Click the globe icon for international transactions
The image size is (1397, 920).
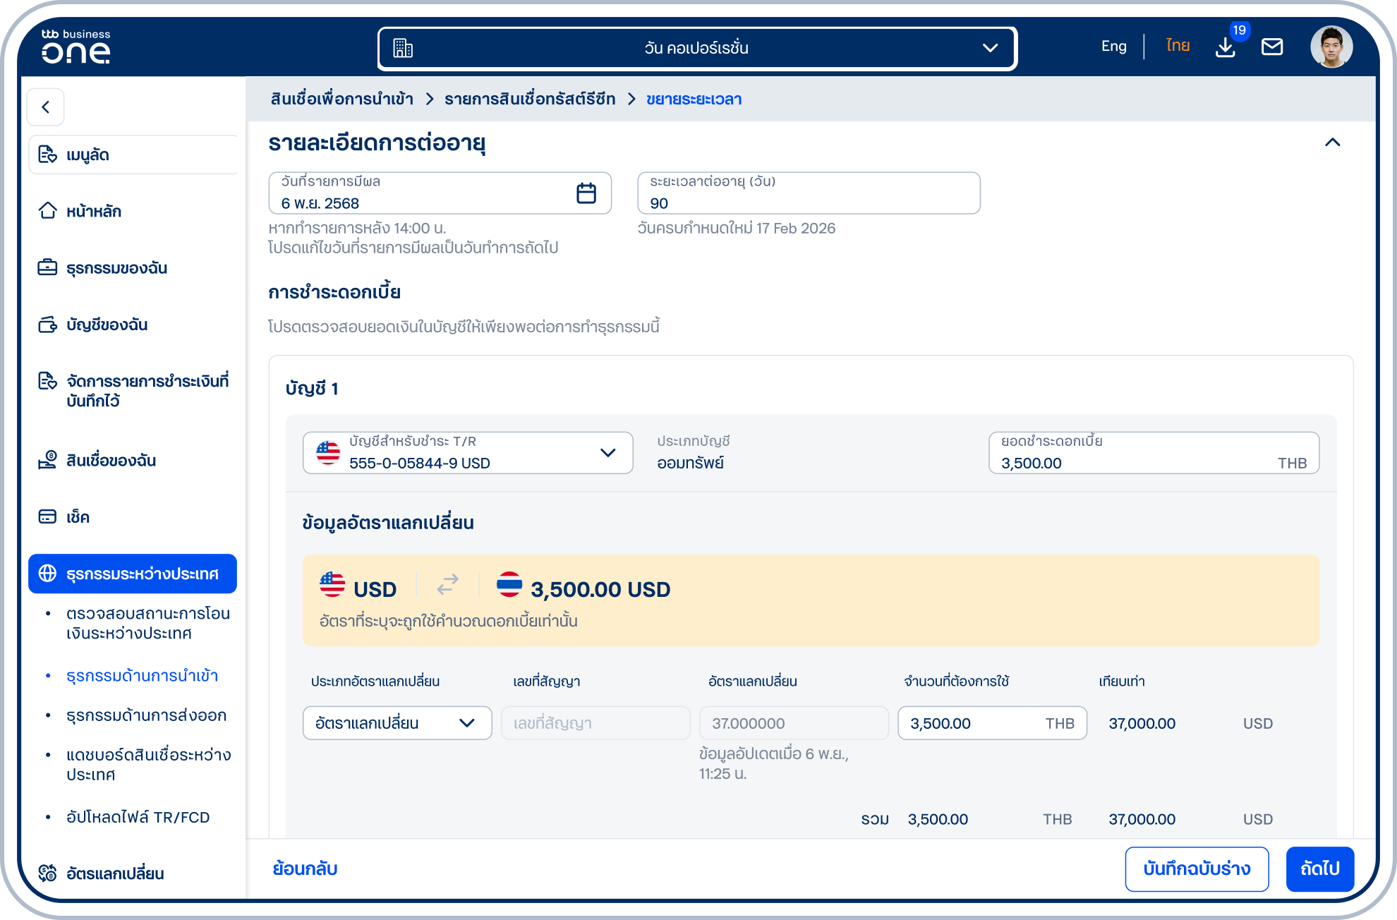(47, 574)
